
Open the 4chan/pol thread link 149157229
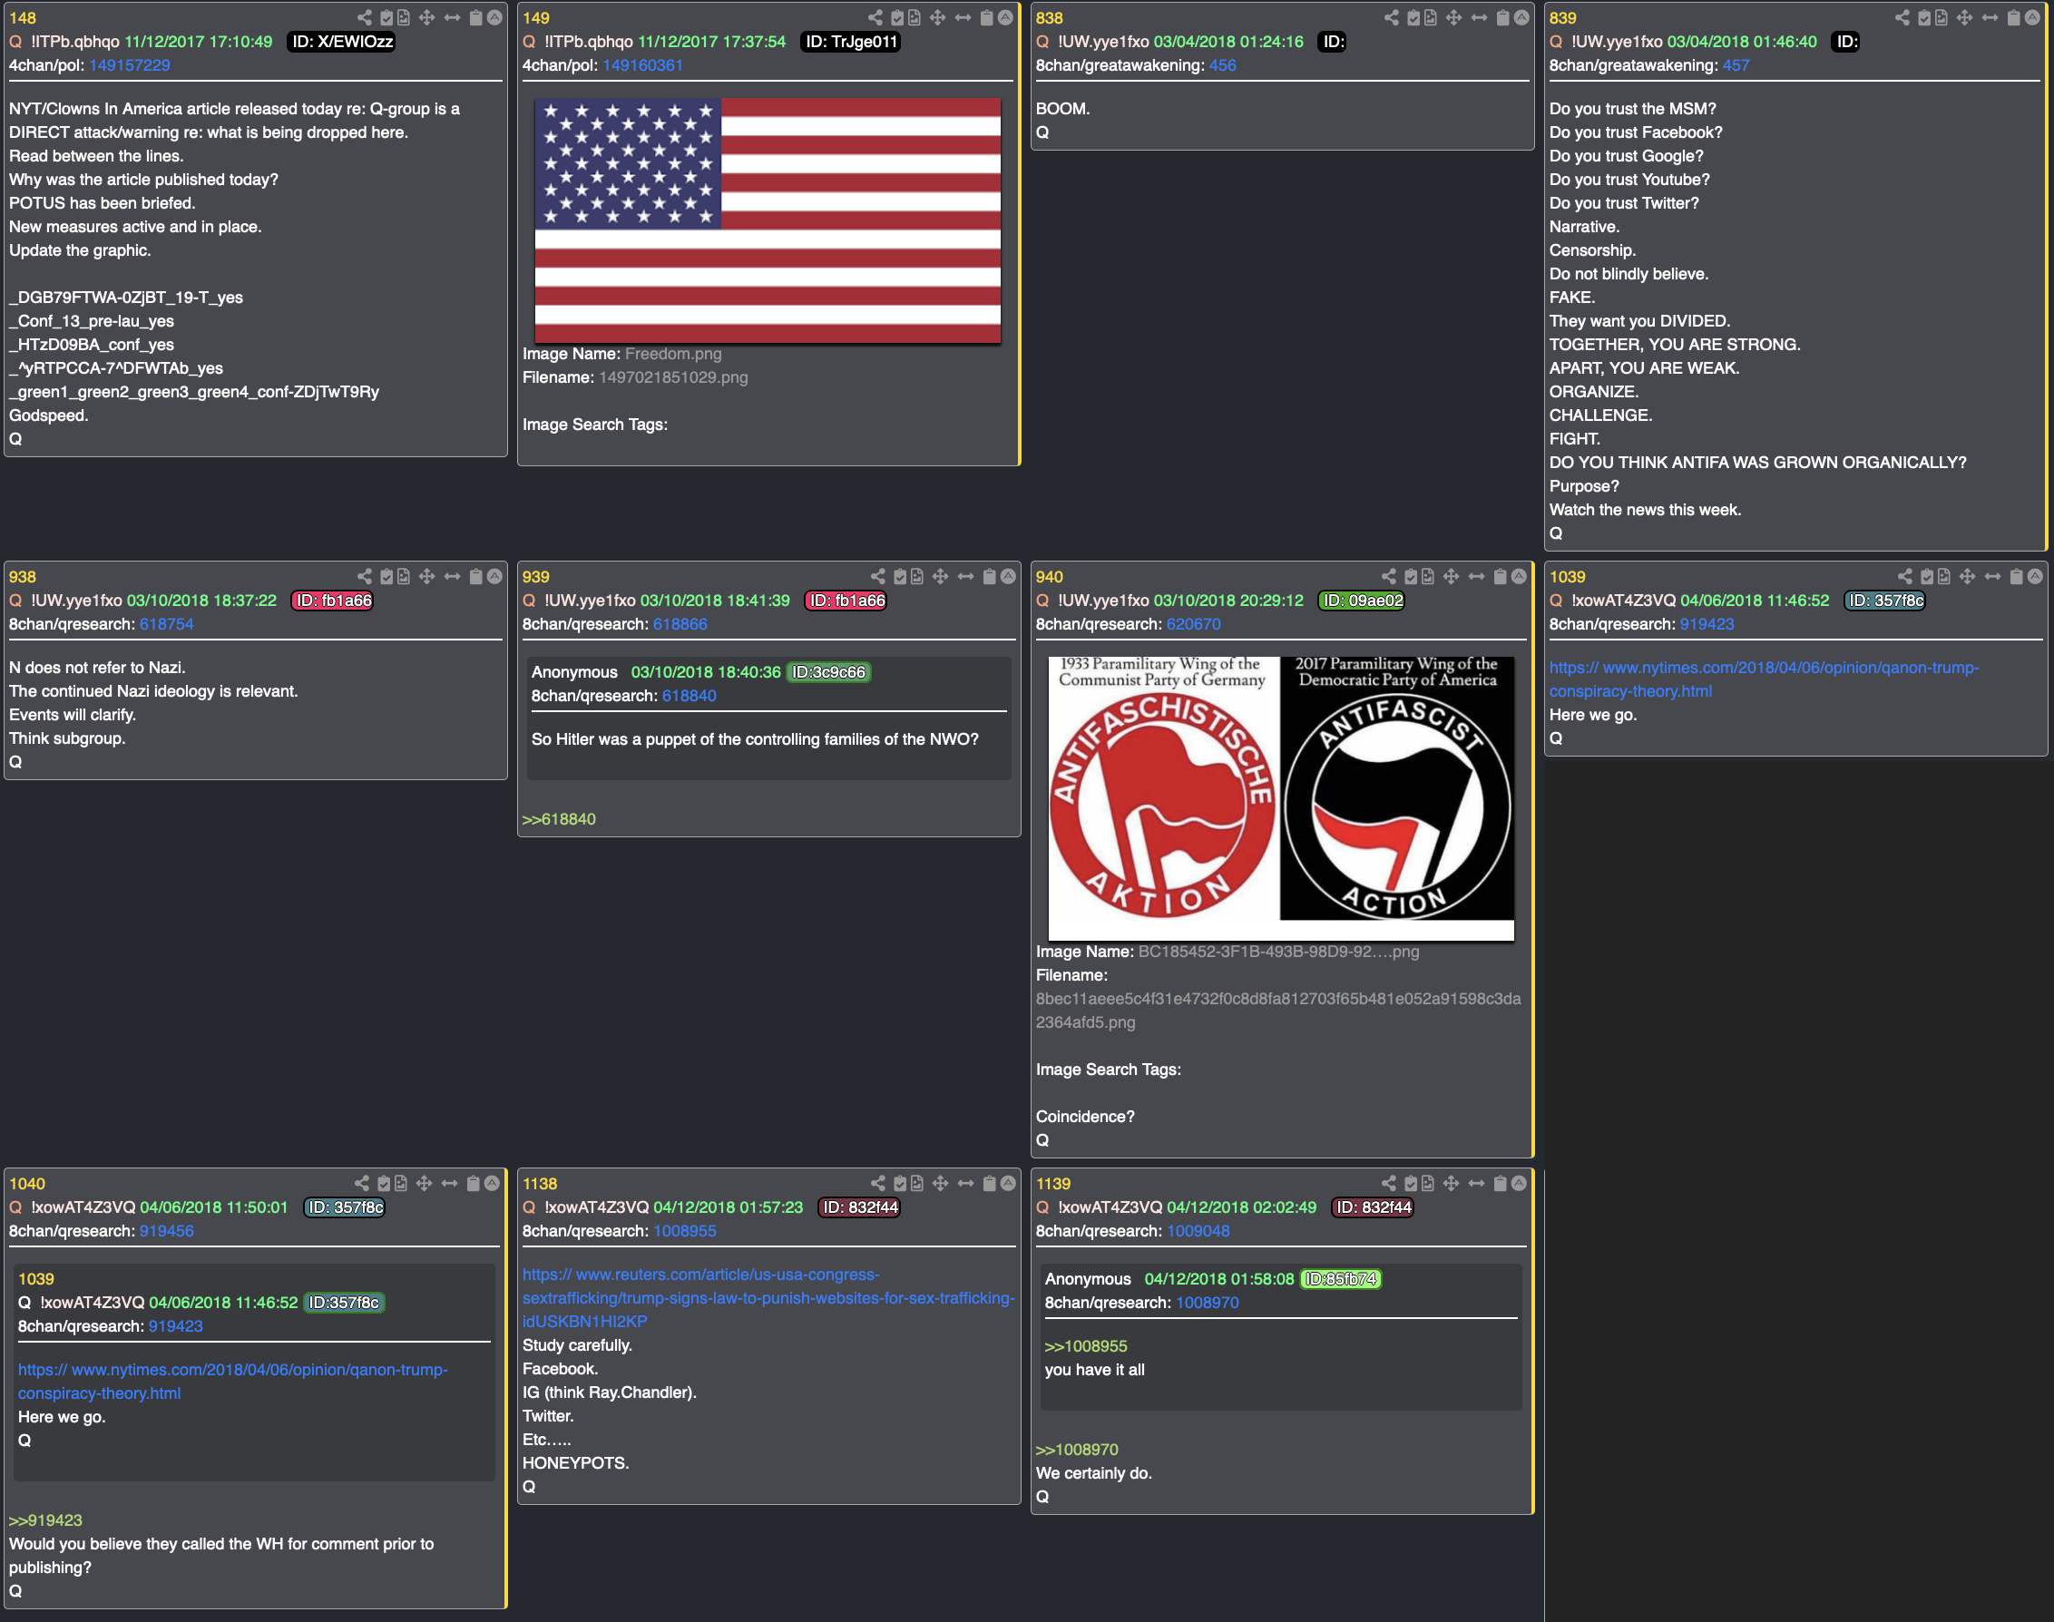click(130, 65)
